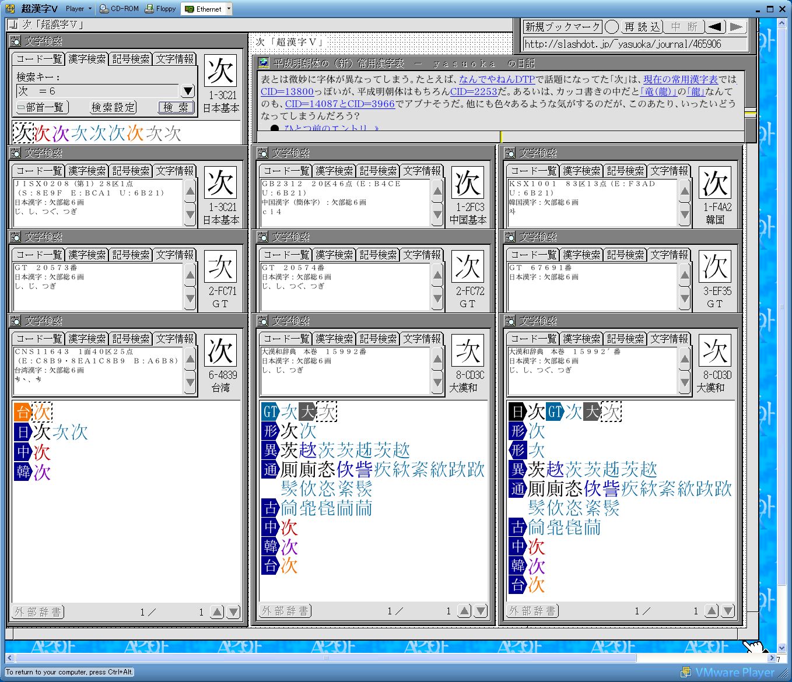Screen dimensions: 792x682
Task: Click the round status circle next to 再読込
Action: (612, 27)
